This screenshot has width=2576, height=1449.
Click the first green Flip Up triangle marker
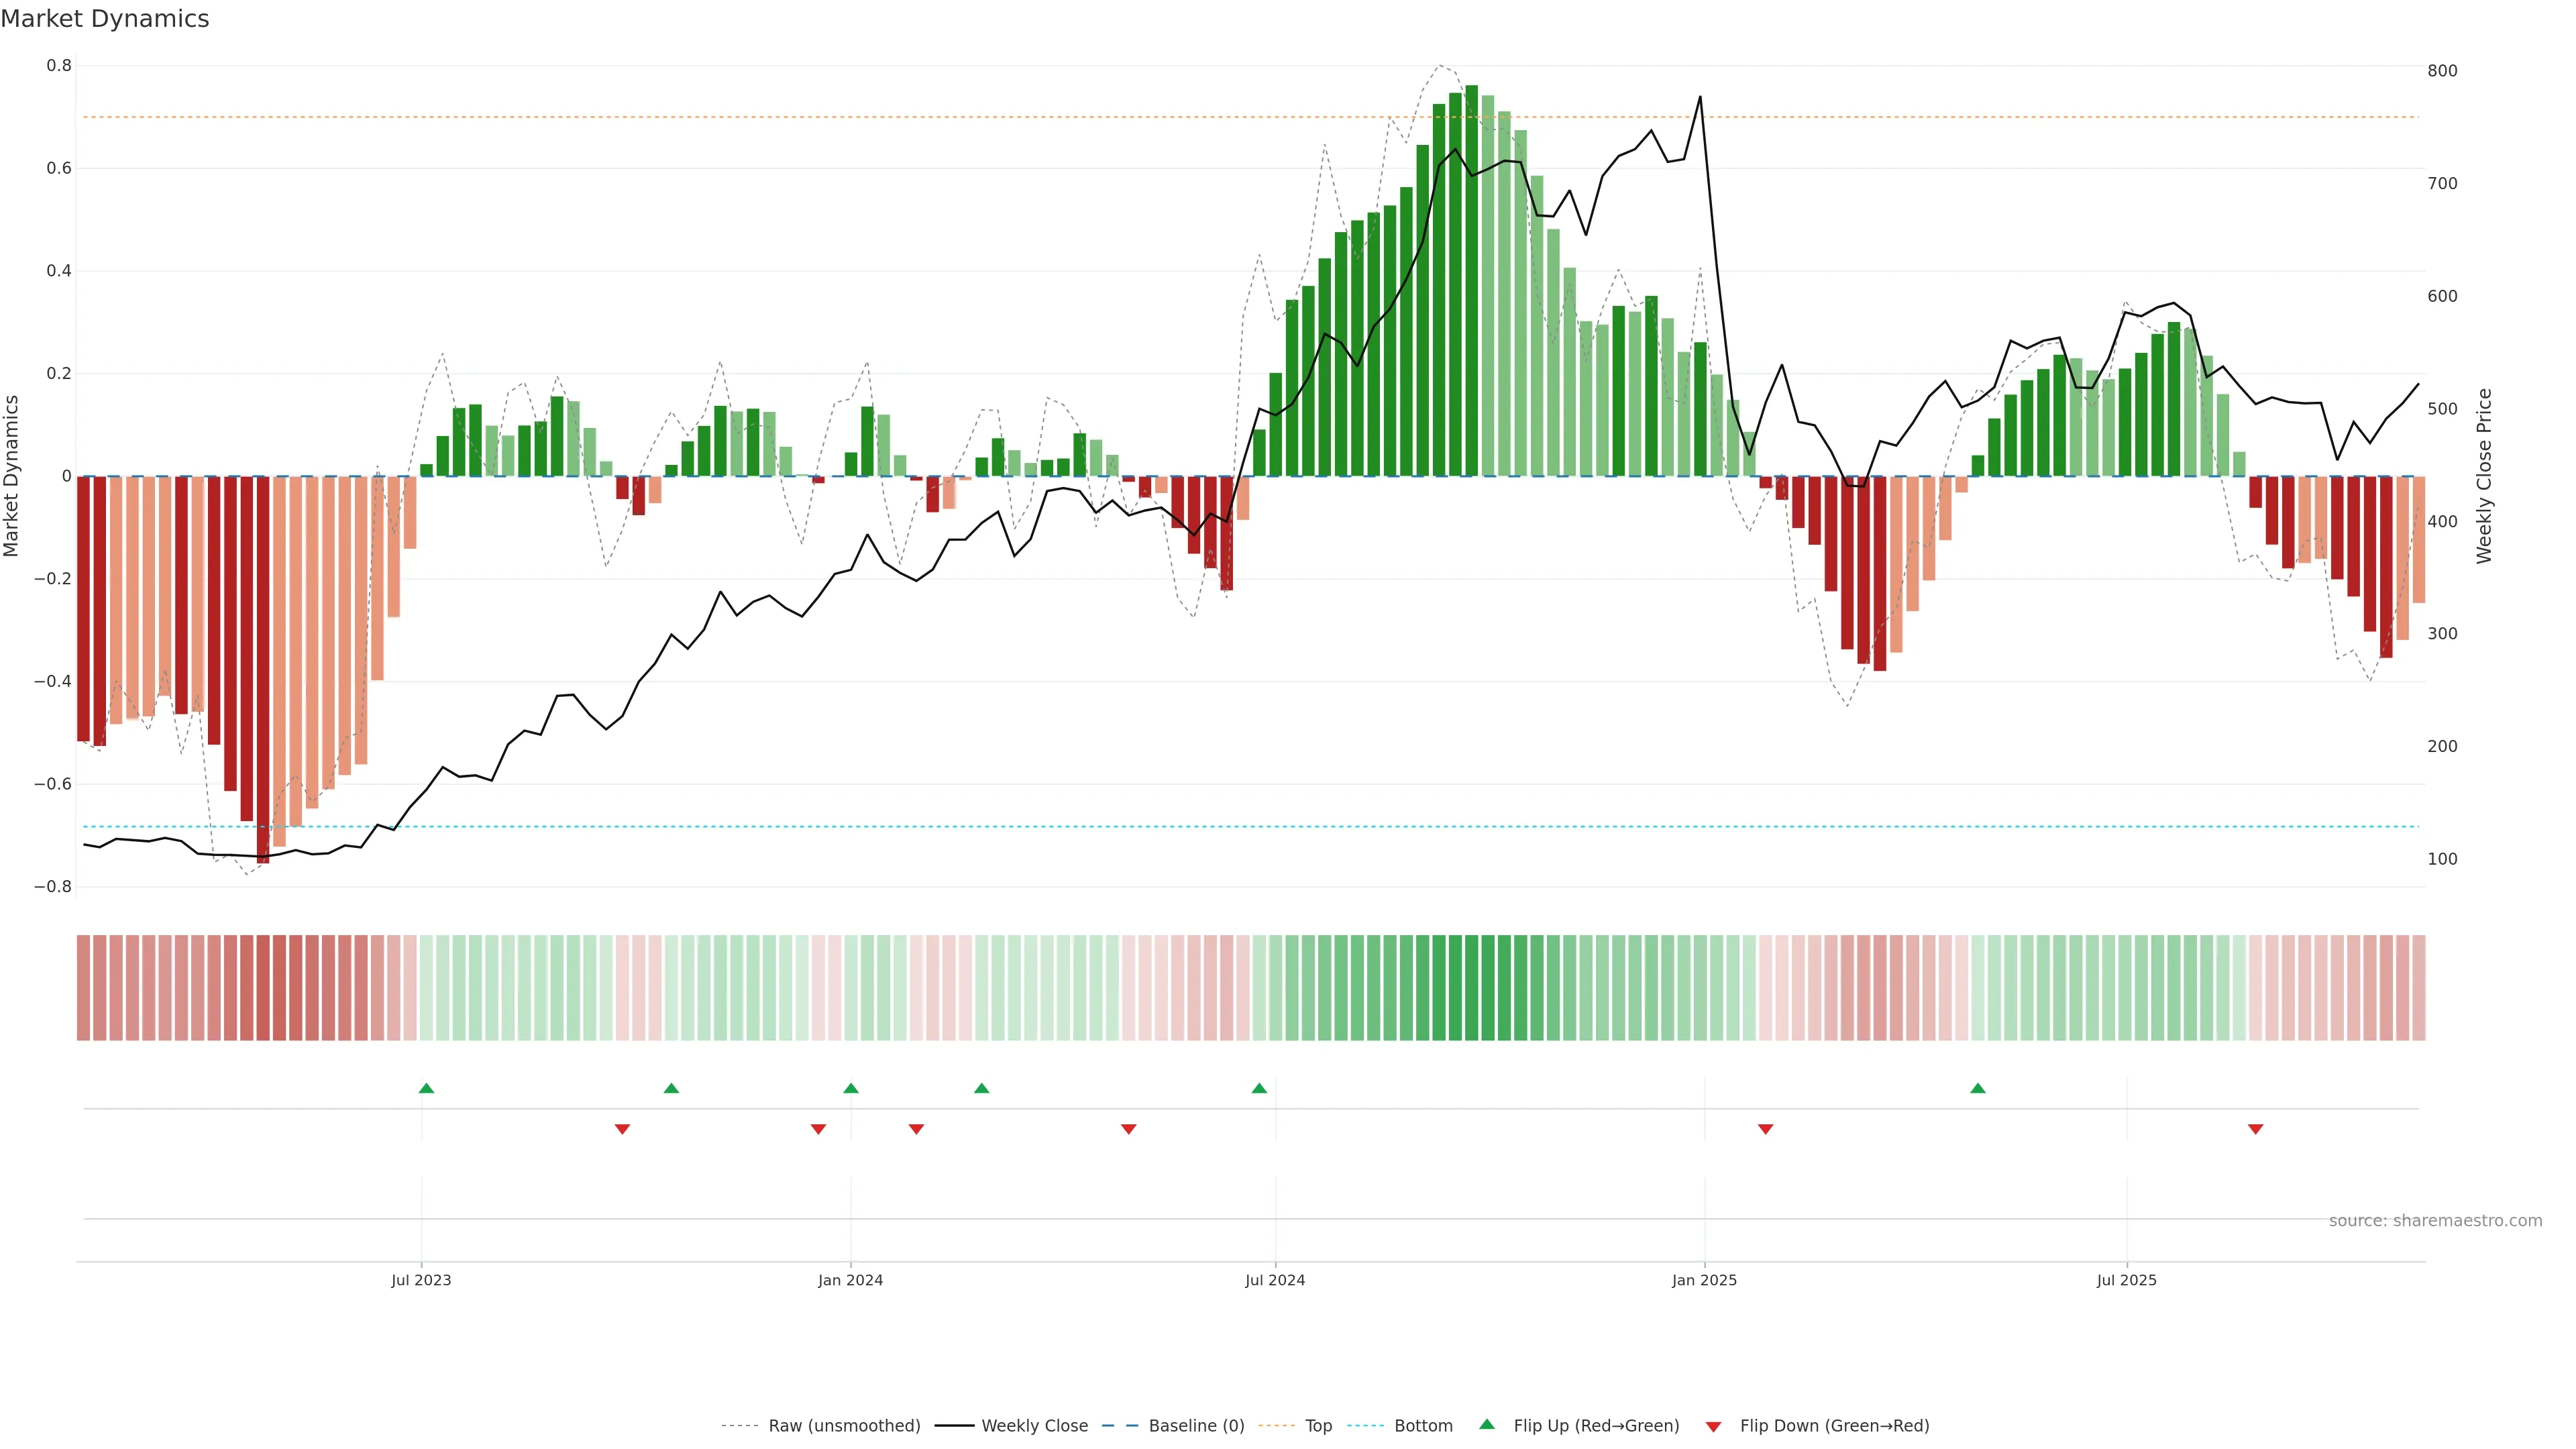tap(426, 1088)
